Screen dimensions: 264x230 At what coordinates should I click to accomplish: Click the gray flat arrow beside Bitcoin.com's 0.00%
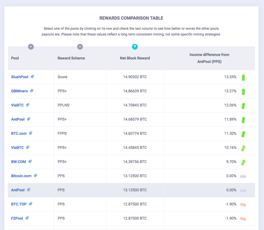coord(243,176)
